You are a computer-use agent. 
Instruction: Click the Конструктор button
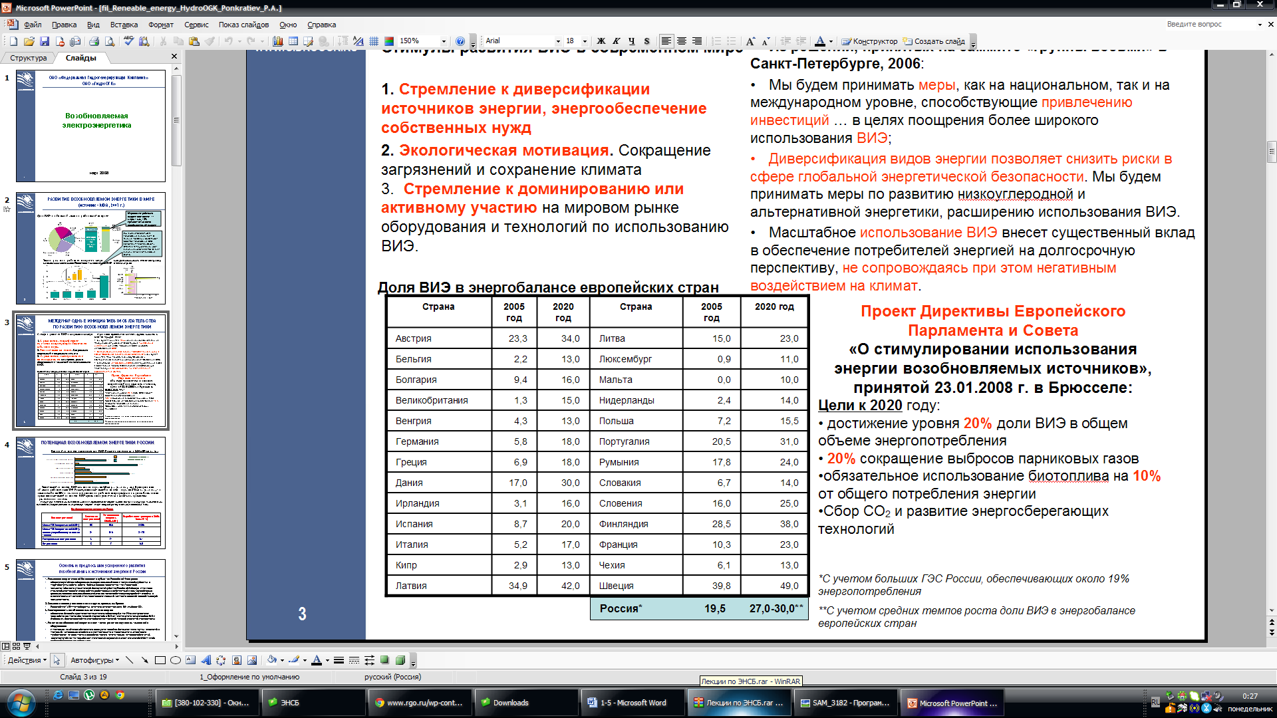coord(869,41)
